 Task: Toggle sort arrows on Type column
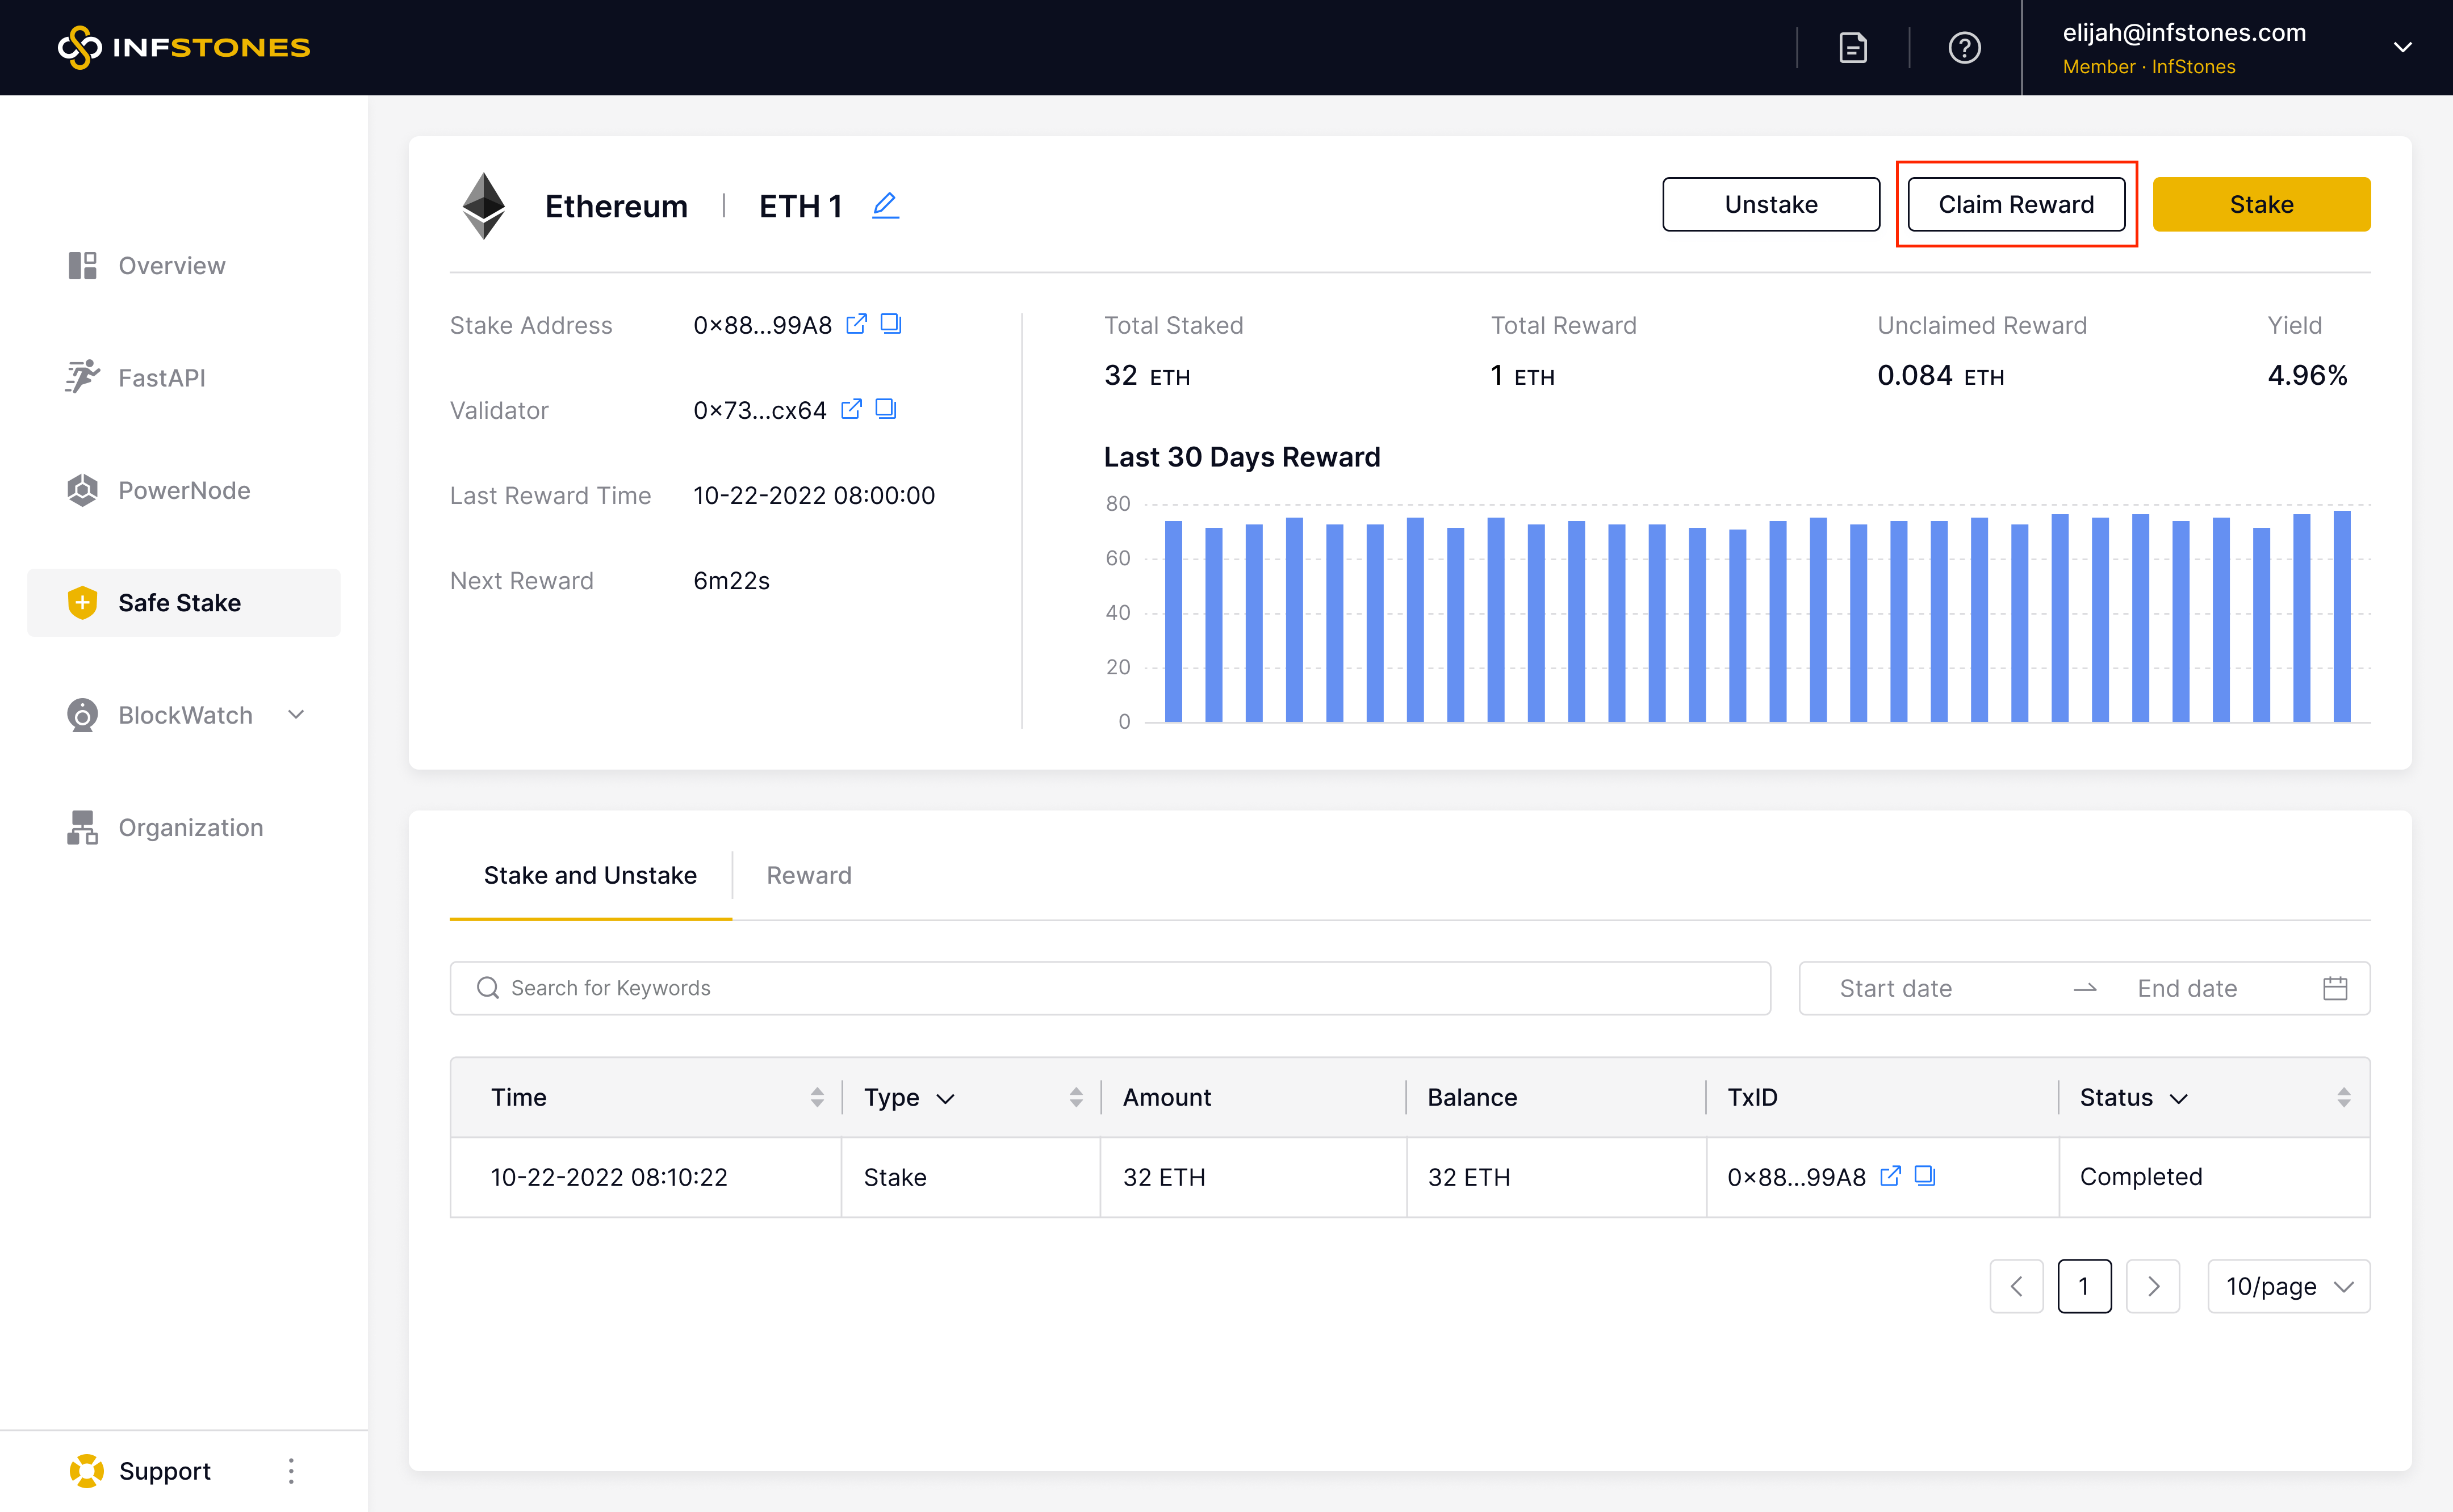(x=1075, y=1097)
